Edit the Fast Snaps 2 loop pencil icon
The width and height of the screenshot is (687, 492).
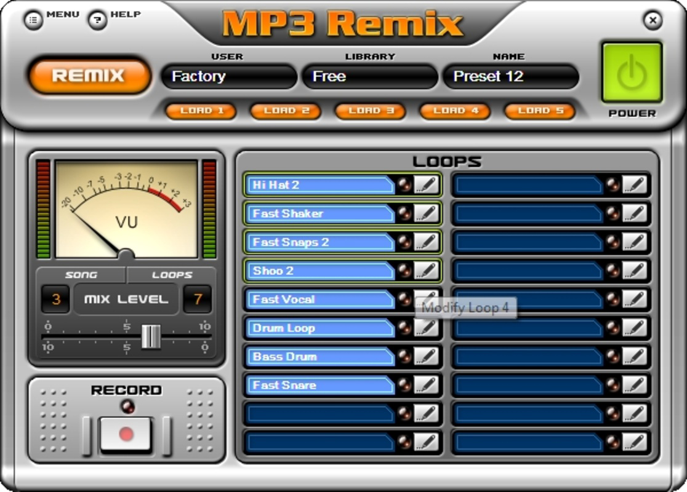tap(427, 242)
